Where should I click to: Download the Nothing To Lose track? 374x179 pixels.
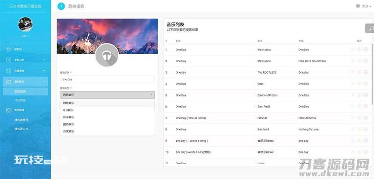tap(366, 129)
